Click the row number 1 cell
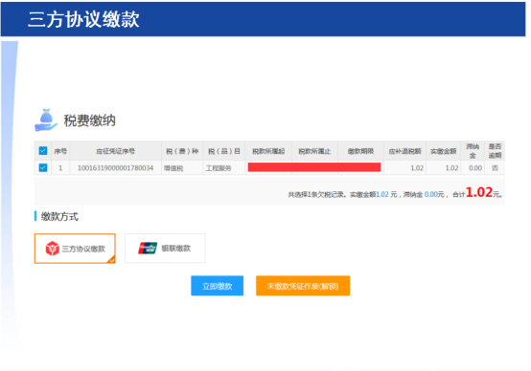Screen dimensions: 531x371 click(x=60, y=168)
